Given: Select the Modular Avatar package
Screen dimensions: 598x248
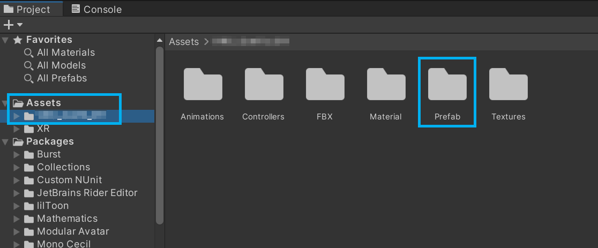Looking at the screenshot, I should pos(73,231).
